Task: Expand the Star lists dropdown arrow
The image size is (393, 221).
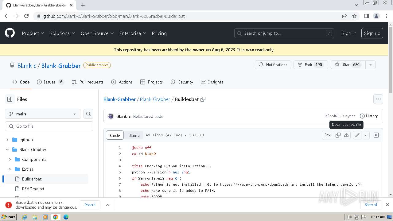Action: (371, 65)
